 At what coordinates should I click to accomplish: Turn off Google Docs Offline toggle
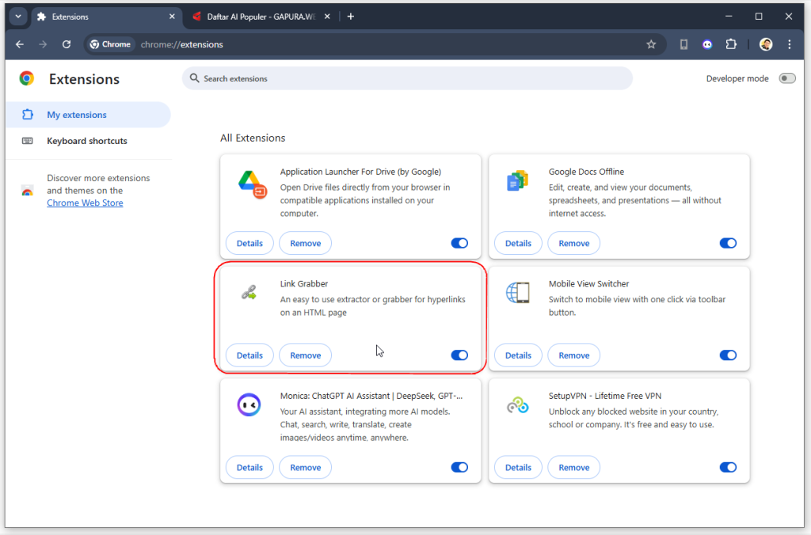click(x=728, y=243)
